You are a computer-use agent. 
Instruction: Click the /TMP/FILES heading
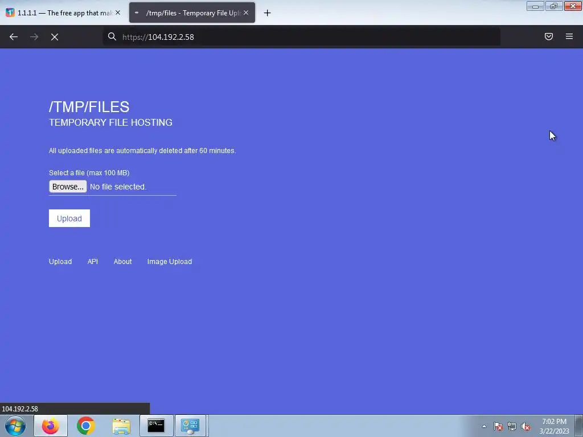click(89, 107)
